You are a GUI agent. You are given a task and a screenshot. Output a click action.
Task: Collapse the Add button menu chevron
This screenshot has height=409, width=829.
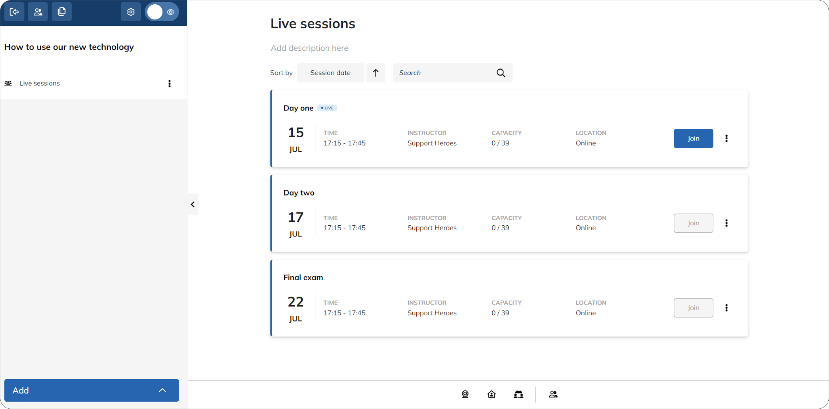pyautogui.click(x=162, y=390)
